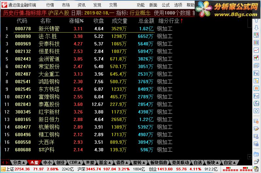Click the F12 sidebar icon
The image size is (261, 173).
pos(256,96)
